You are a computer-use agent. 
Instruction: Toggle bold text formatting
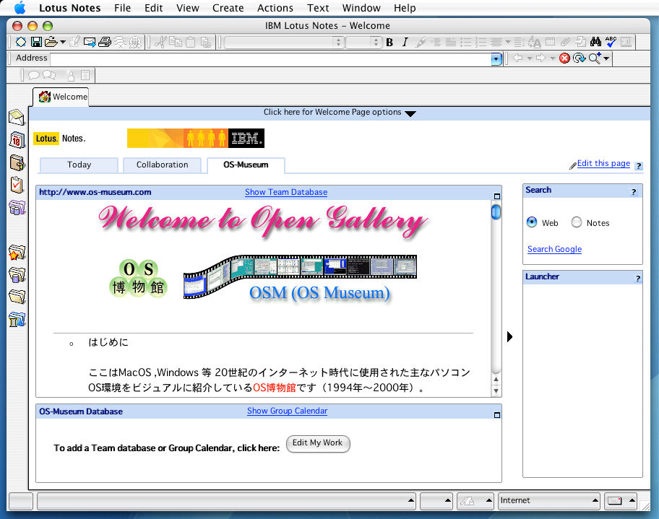pos(389,43)
